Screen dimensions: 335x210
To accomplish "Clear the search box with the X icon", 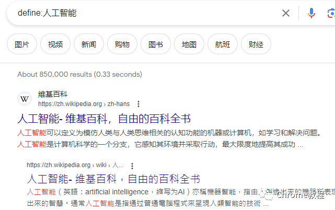I will (286, 13).
